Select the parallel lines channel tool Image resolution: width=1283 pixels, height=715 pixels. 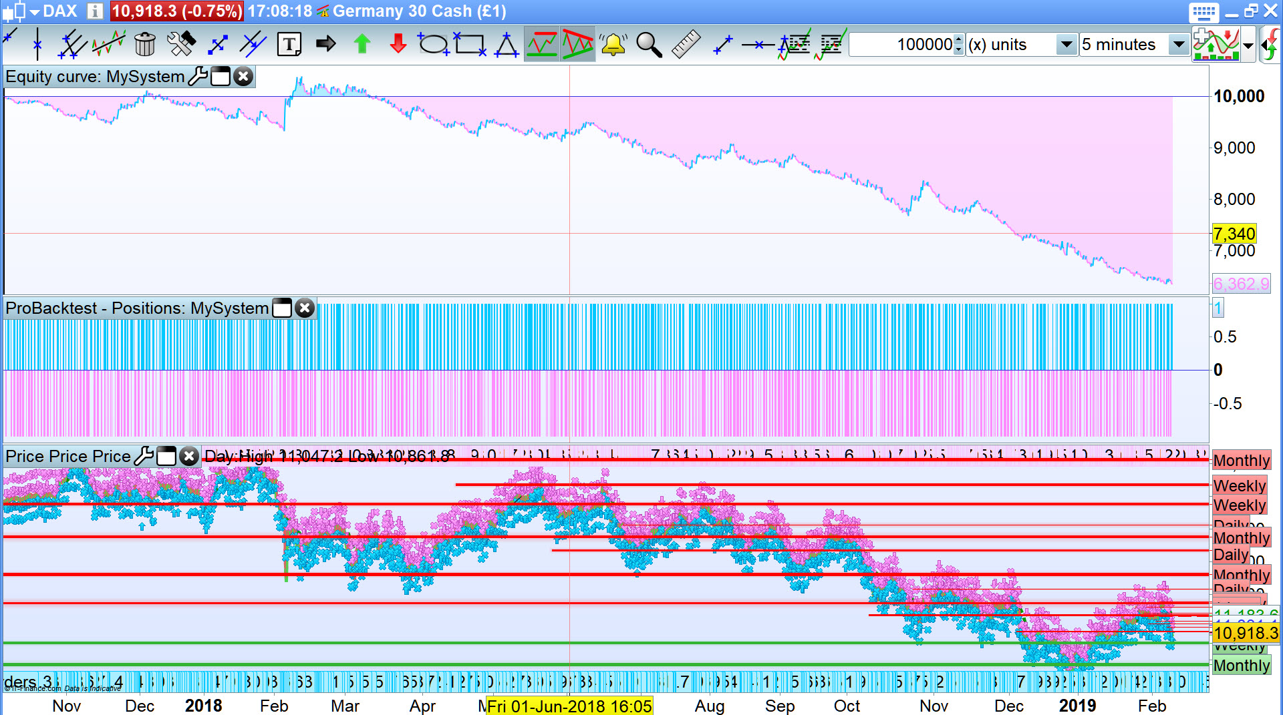72,44
